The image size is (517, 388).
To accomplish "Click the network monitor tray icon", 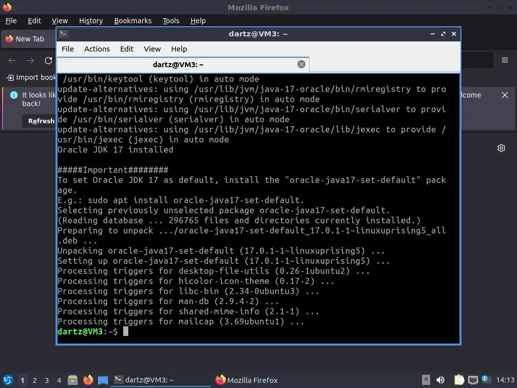I will coord(473,380).
